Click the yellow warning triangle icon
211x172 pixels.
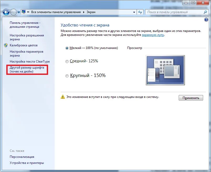[x=63, y=97]
